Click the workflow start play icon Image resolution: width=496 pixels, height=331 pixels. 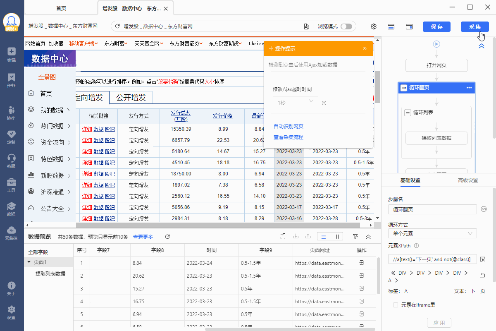click(436, 44)
